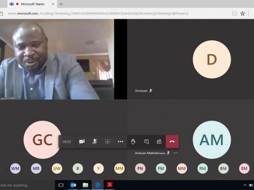Click the teams.microsoft.com address bar
The height and width of the screenshot is (190, 254).
[116, 13]
